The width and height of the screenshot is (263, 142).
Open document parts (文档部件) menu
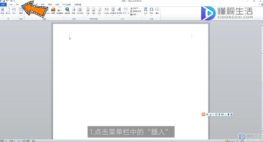113,11
